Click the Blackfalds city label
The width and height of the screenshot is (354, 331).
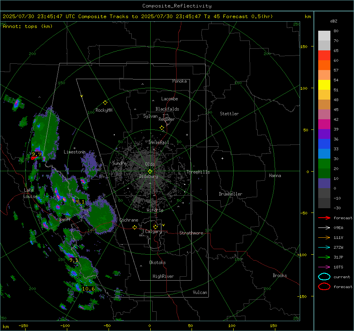click(x=167, y=109)
